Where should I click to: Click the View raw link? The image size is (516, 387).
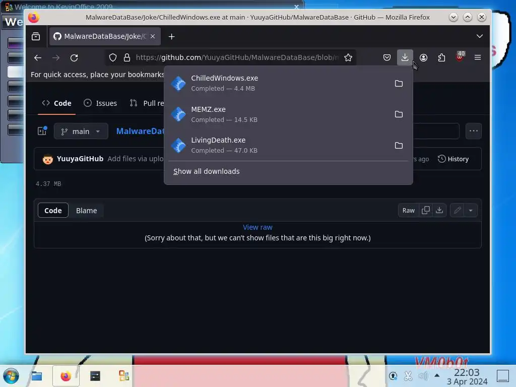click(x=257, y=227)
